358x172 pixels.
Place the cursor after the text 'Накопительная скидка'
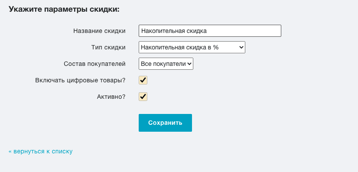tap(207, 31)
